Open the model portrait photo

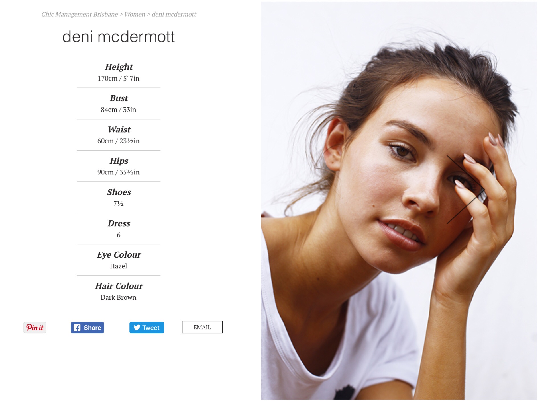coord(399,201)
